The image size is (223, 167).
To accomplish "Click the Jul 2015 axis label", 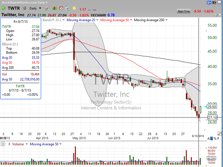I will pos(153,138).
